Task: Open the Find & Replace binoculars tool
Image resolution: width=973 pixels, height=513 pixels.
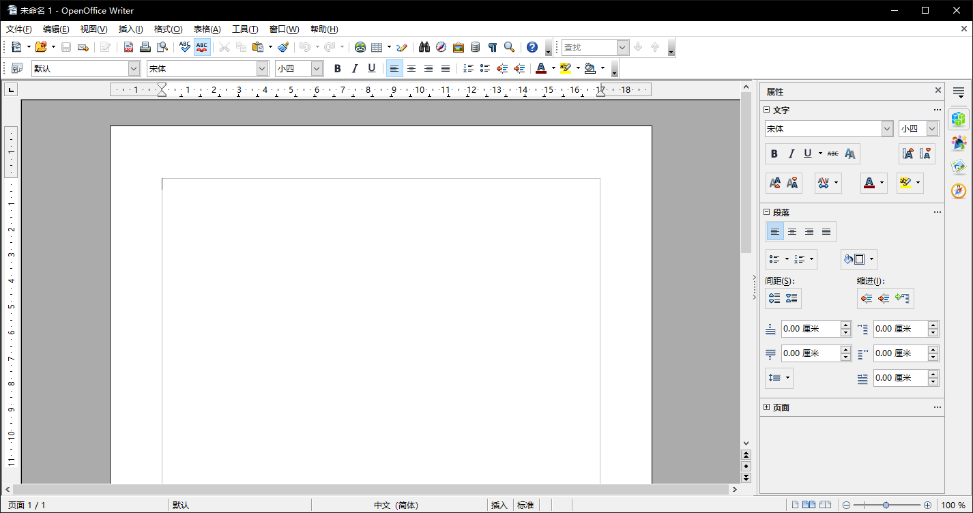Action: click(424, 47)
